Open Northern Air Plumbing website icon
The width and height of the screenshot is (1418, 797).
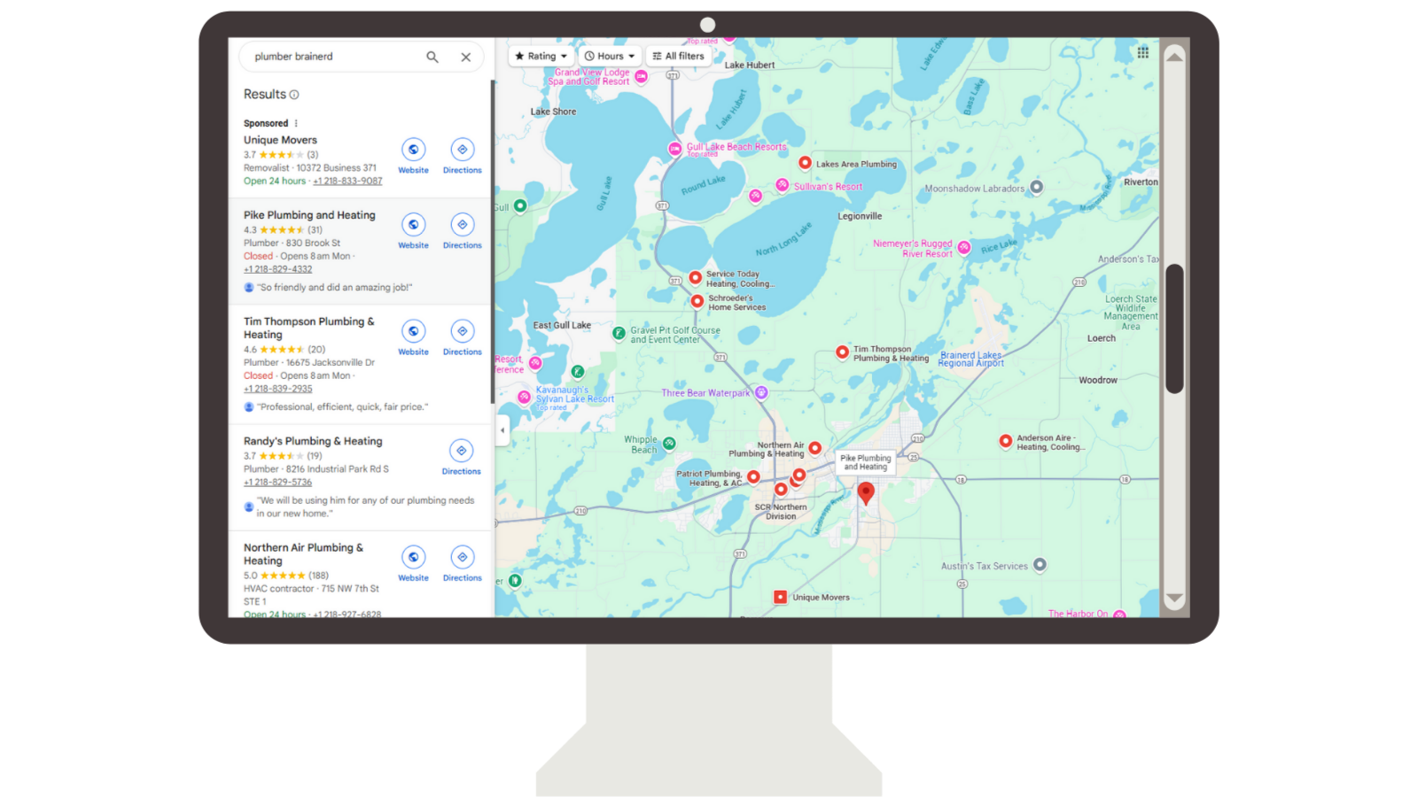coord(413,558)
